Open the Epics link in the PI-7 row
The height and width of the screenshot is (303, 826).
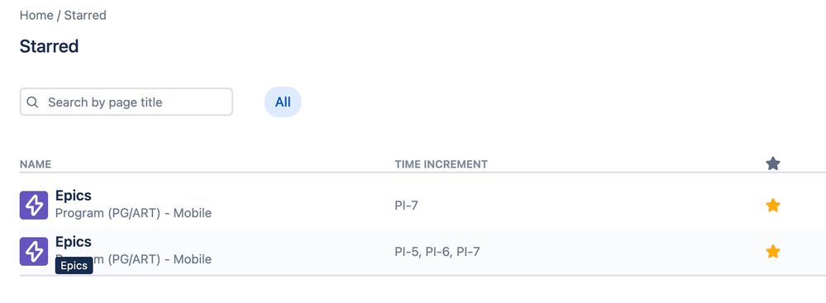[74, 196]
